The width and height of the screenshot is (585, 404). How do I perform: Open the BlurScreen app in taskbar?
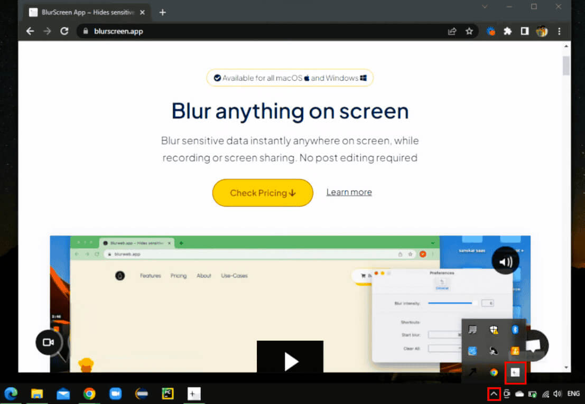(x=193, y=393)
